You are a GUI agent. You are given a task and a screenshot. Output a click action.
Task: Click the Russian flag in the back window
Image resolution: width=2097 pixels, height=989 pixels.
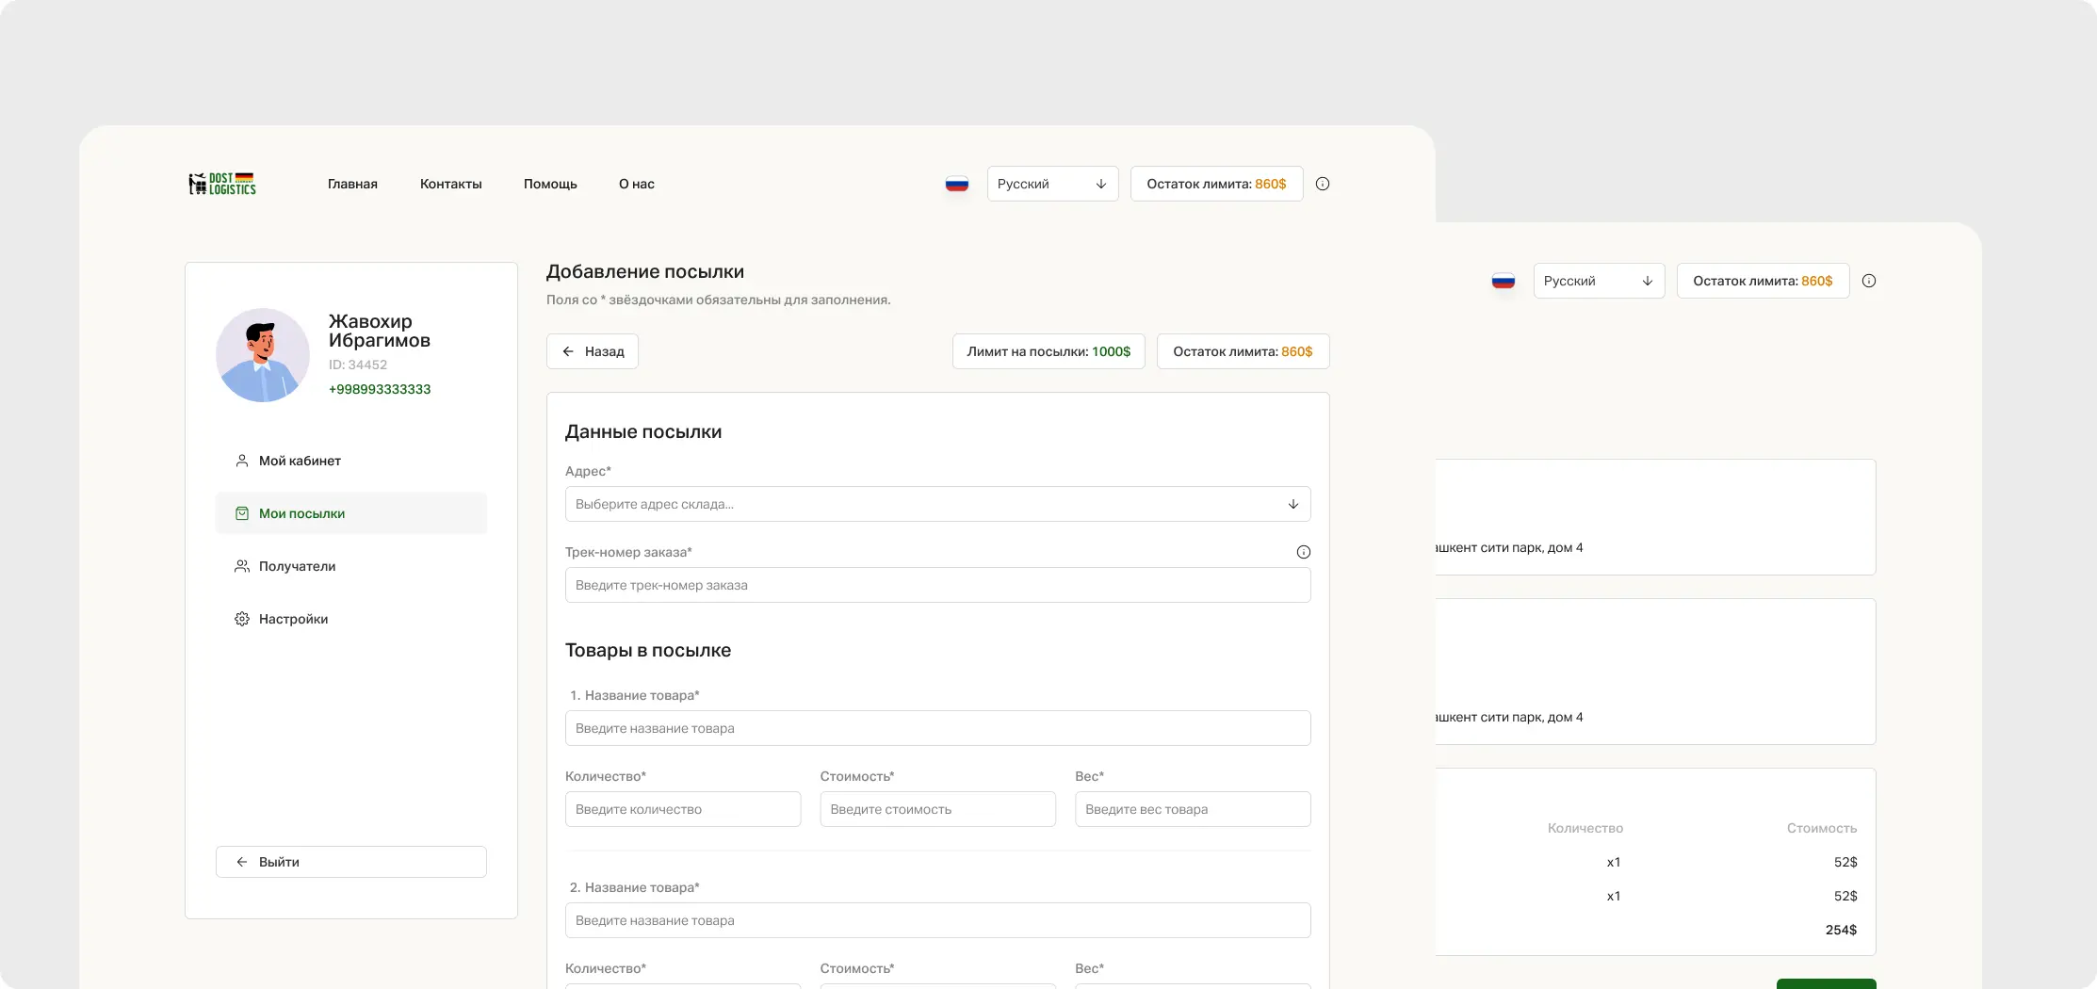point(1504,281)
